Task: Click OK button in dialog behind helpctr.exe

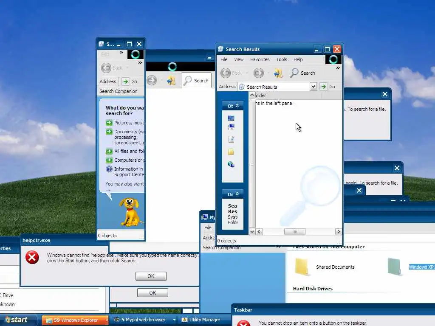Action: pyautogui.click(x=153, y=293)
